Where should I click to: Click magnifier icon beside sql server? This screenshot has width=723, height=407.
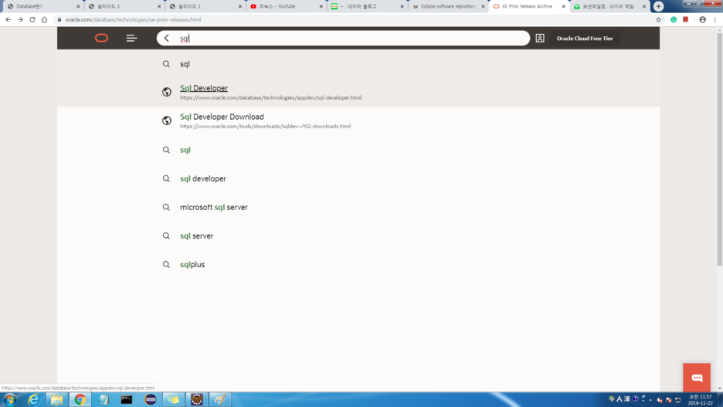pyautogui.click(x=166, y=236)
